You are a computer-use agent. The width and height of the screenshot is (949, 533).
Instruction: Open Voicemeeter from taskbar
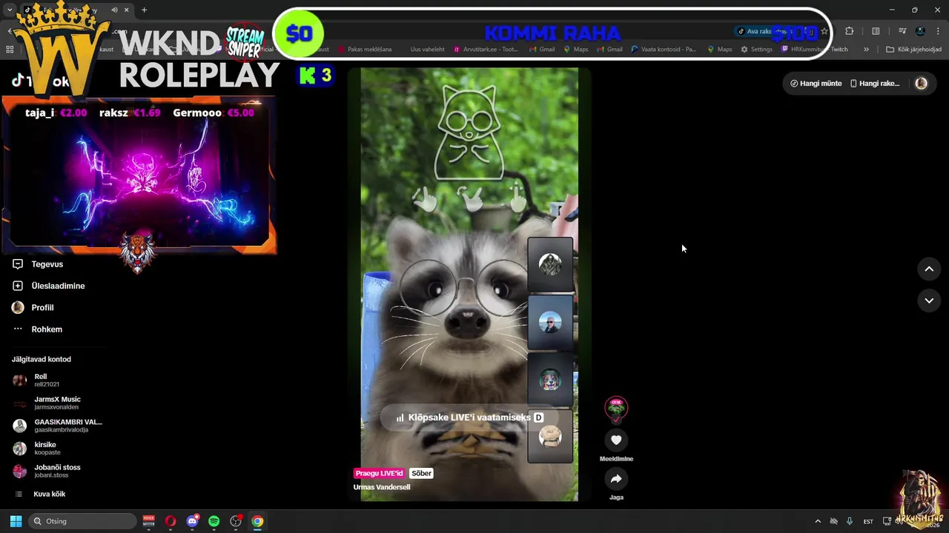149,521
